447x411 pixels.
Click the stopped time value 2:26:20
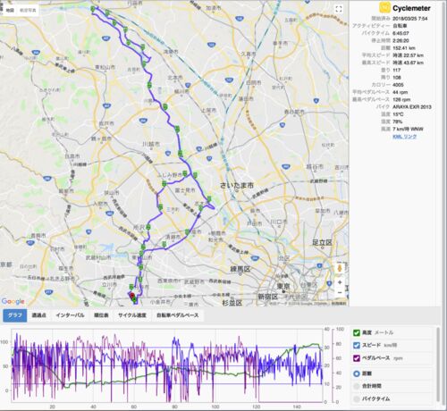(401, 40)
